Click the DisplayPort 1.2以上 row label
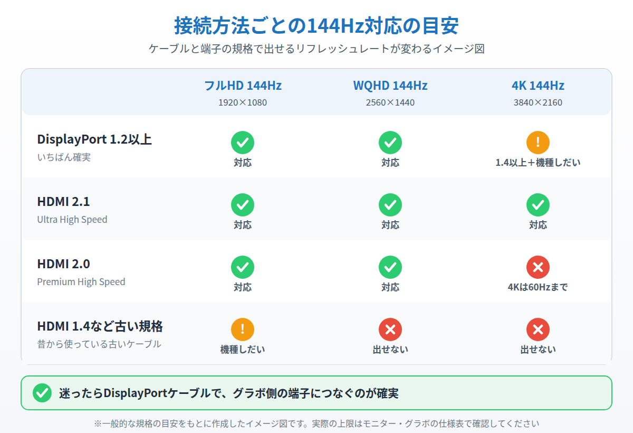 point(94,139)
